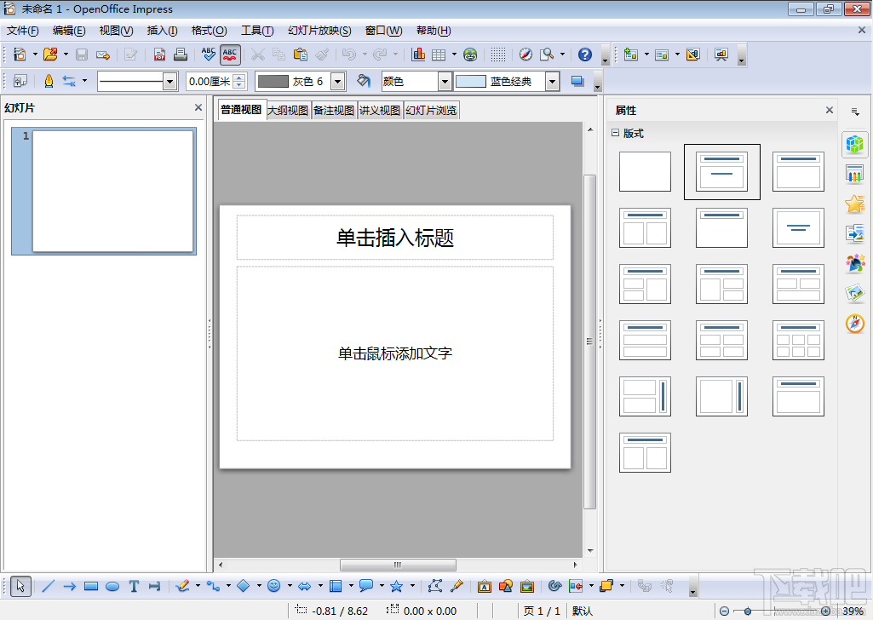Click the Save document icon
The height and width of the screenshot is (620, 873).
click(x=82, y=55)
